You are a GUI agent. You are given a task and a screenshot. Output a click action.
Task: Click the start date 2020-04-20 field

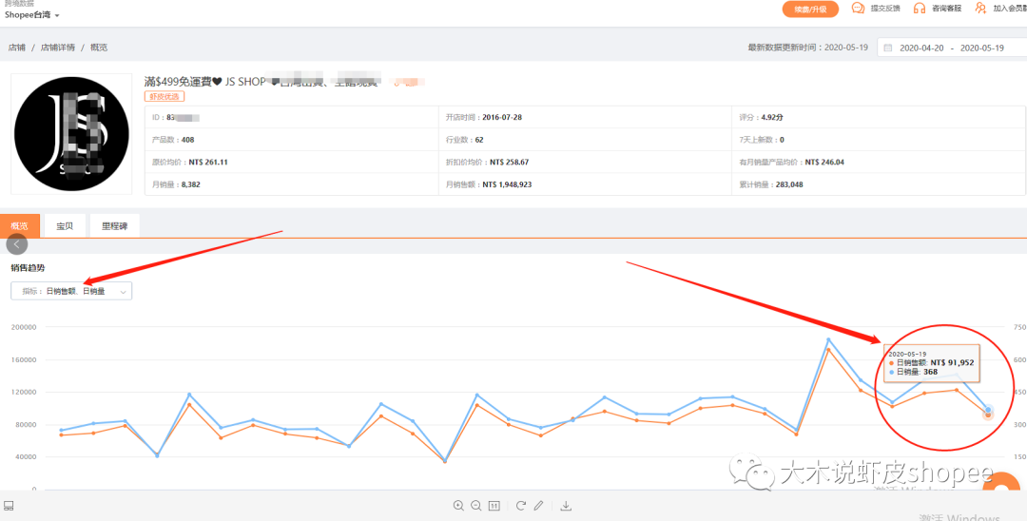click(x=920, y=48)
